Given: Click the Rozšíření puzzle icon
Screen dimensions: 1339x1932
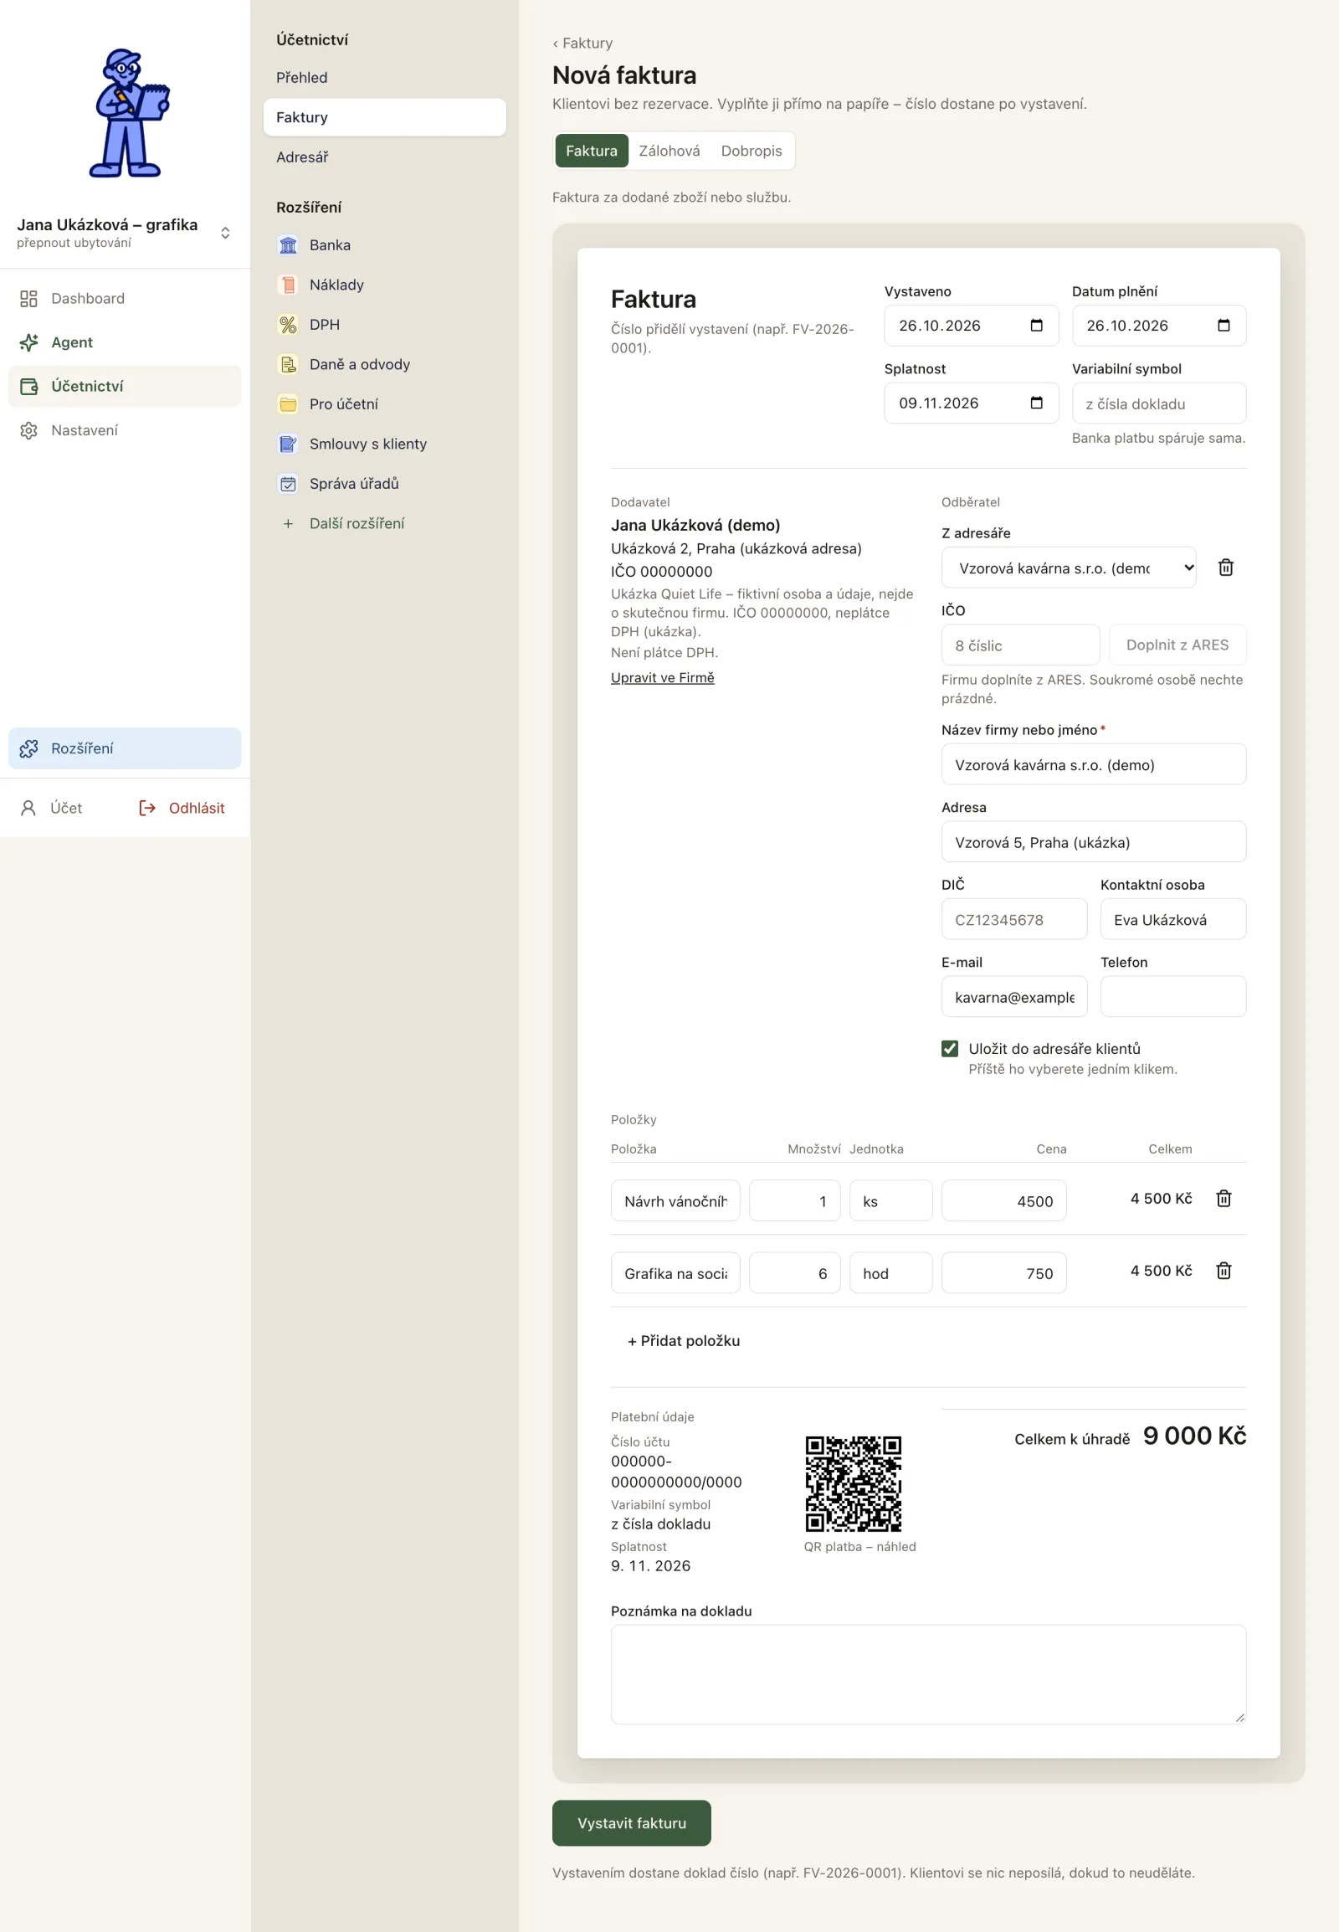Looking at the screenshot, I should (x=28, y=748).
